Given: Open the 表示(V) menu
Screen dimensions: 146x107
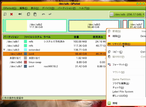Looking at the screenshot, I should [x=35, y=8].
